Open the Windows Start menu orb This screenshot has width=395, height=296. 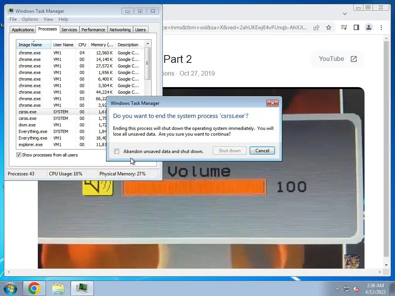point(10,288)
